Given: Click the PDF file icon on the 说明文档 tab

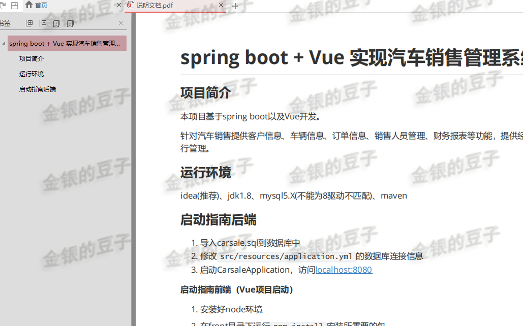Looking at the screenshot, I should (132, 6).
